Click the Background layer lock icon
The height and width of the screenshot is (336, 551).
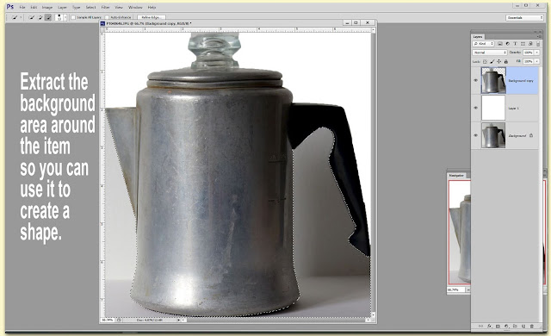click(x=531, y=135)
